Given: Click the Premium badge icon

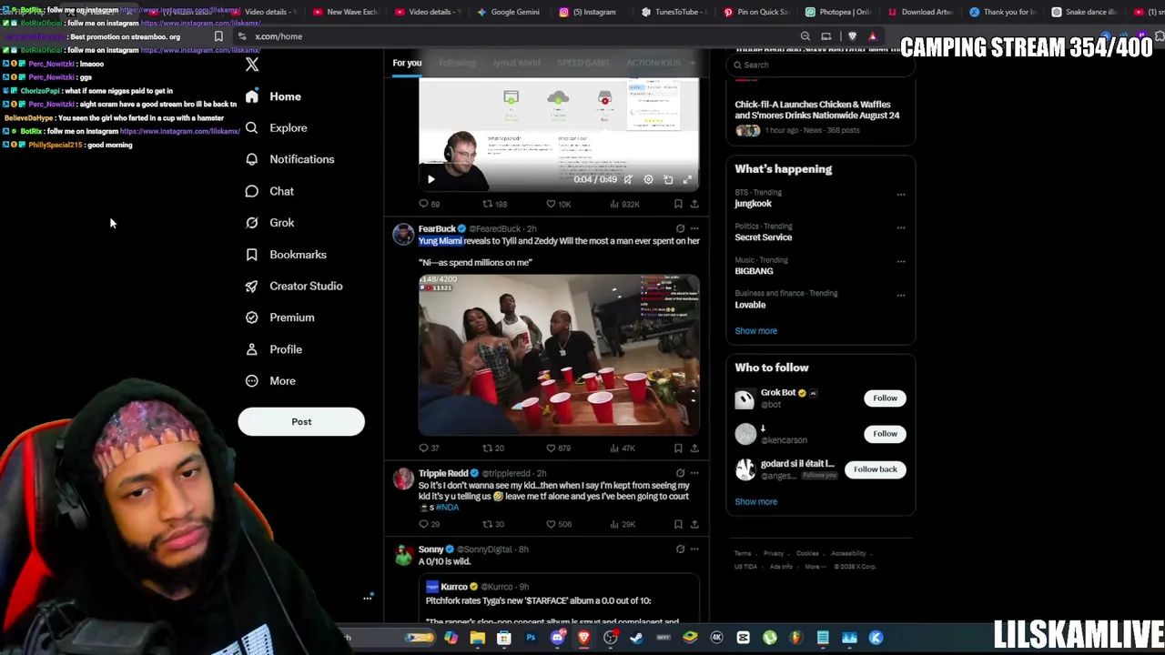Looking at the screenshot, I should [x=252, y=317].
